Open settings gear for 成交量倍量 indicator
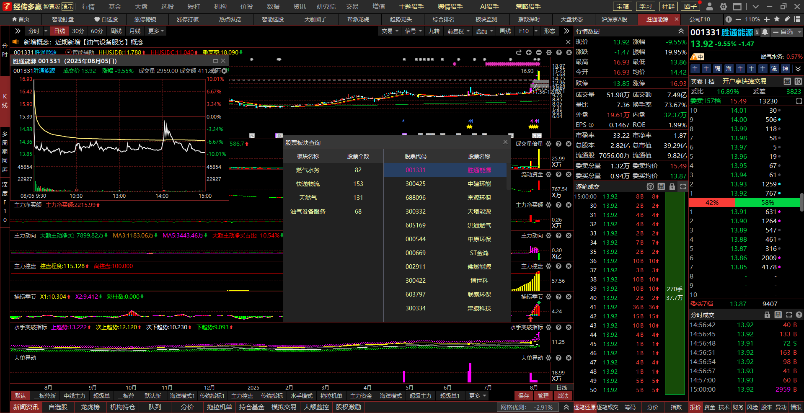The width and height of the screenshot is (804, 413). (549, 144)
